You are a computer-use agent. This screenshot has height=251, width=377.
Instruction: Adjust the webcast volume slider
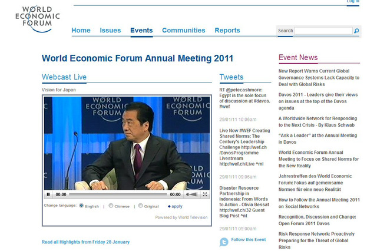tap(194, 194)
